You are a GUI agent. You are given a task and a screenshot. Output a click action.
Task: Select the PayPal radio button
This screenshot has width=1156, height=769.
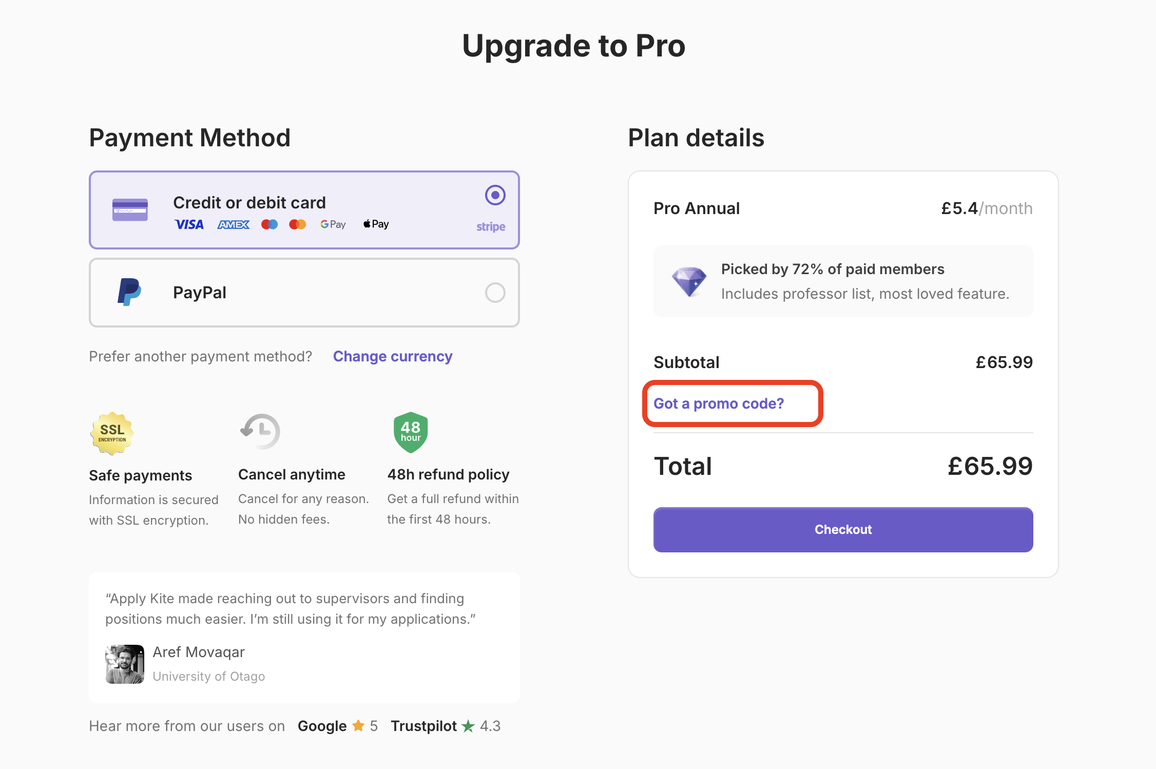coord(495,293)
